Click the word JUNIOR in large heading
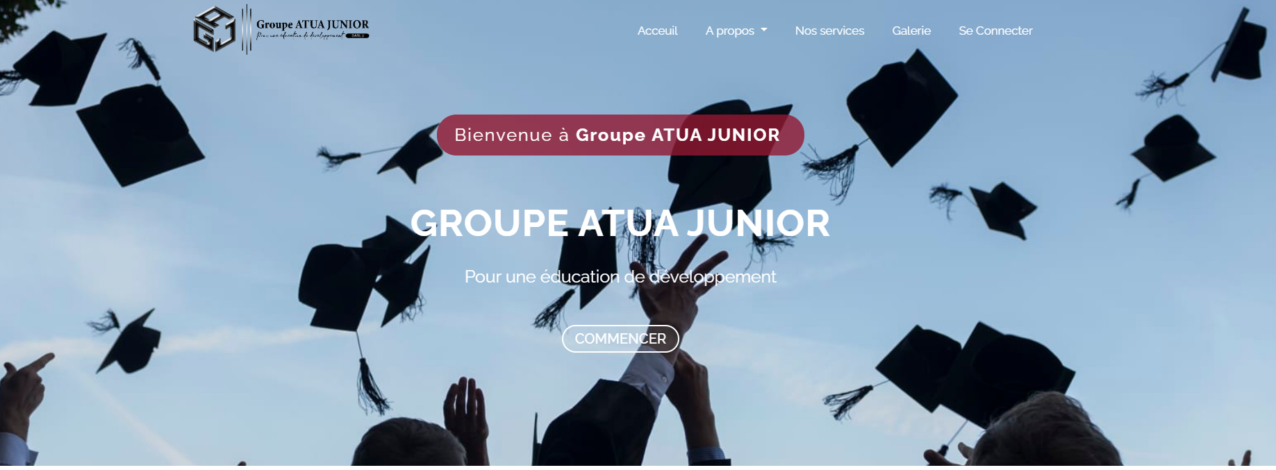Viewport: 1276px width, 470px height. click(x=759, y=223)
